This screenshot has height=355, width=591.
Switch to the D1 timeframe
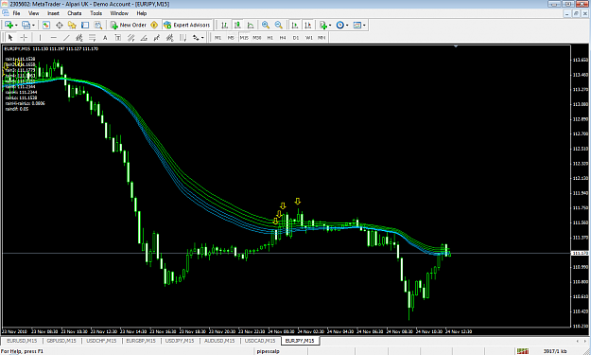tap(296, 38)
